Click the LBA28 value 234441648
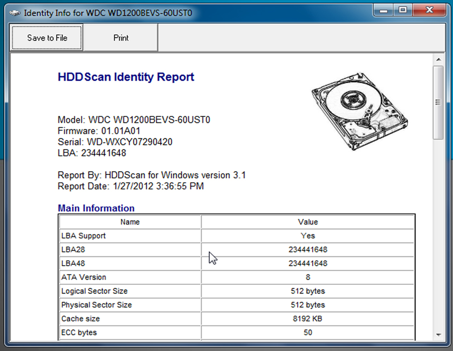This screenshot has height=351, width=453. (308, 249)
